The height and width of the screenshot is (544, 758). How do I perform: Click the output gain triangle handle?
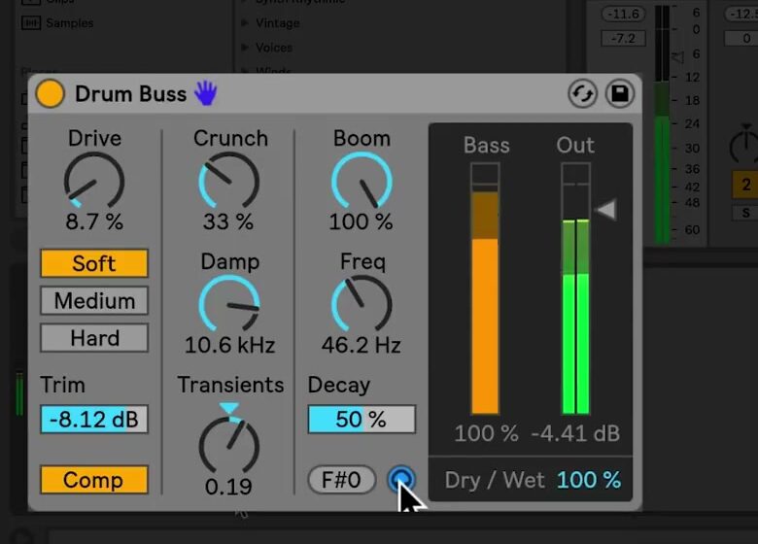coord(605,210)
